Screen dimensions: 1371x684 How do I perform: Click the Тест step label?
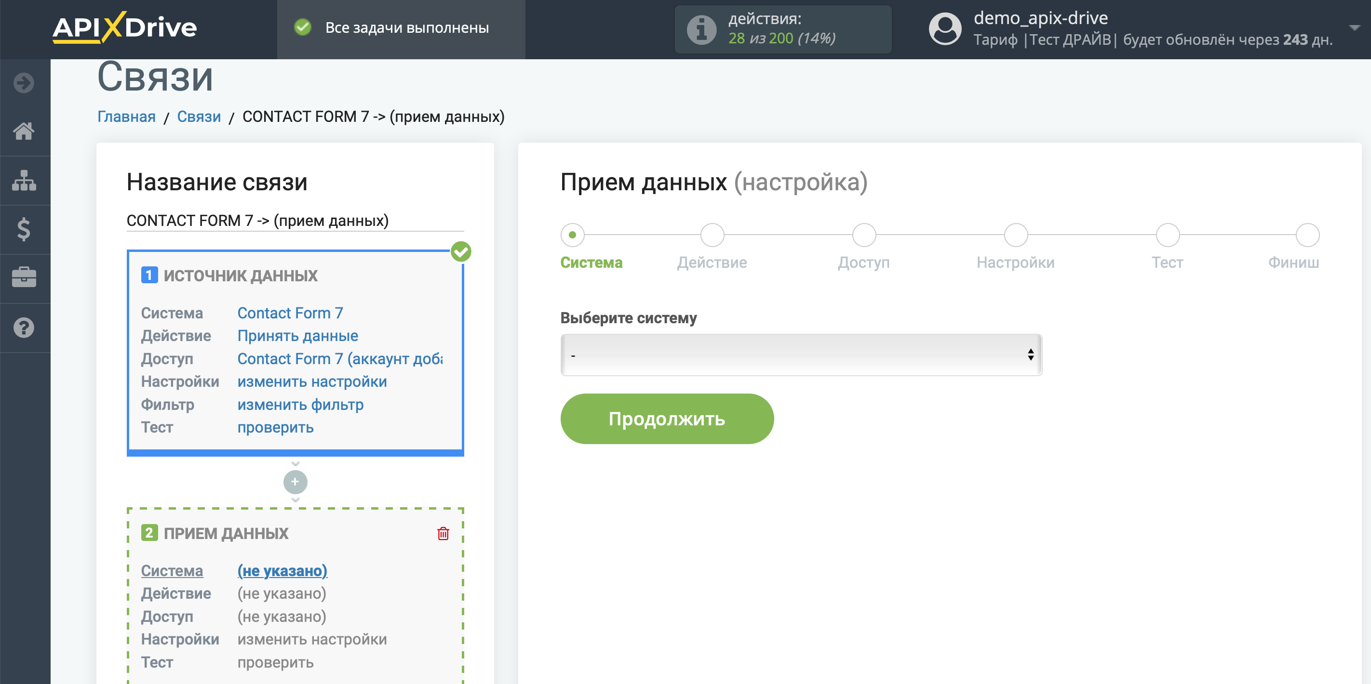tap(1167, 262)
